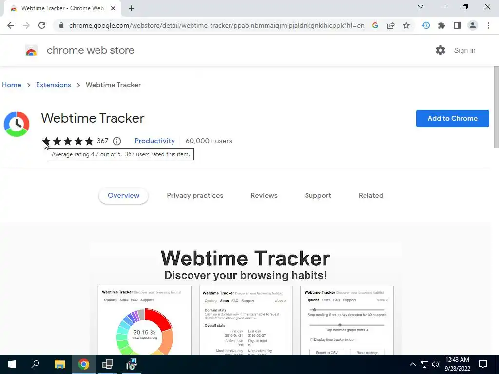Click the Domain stats screenshot thumbnail

[x=246, y=320]
